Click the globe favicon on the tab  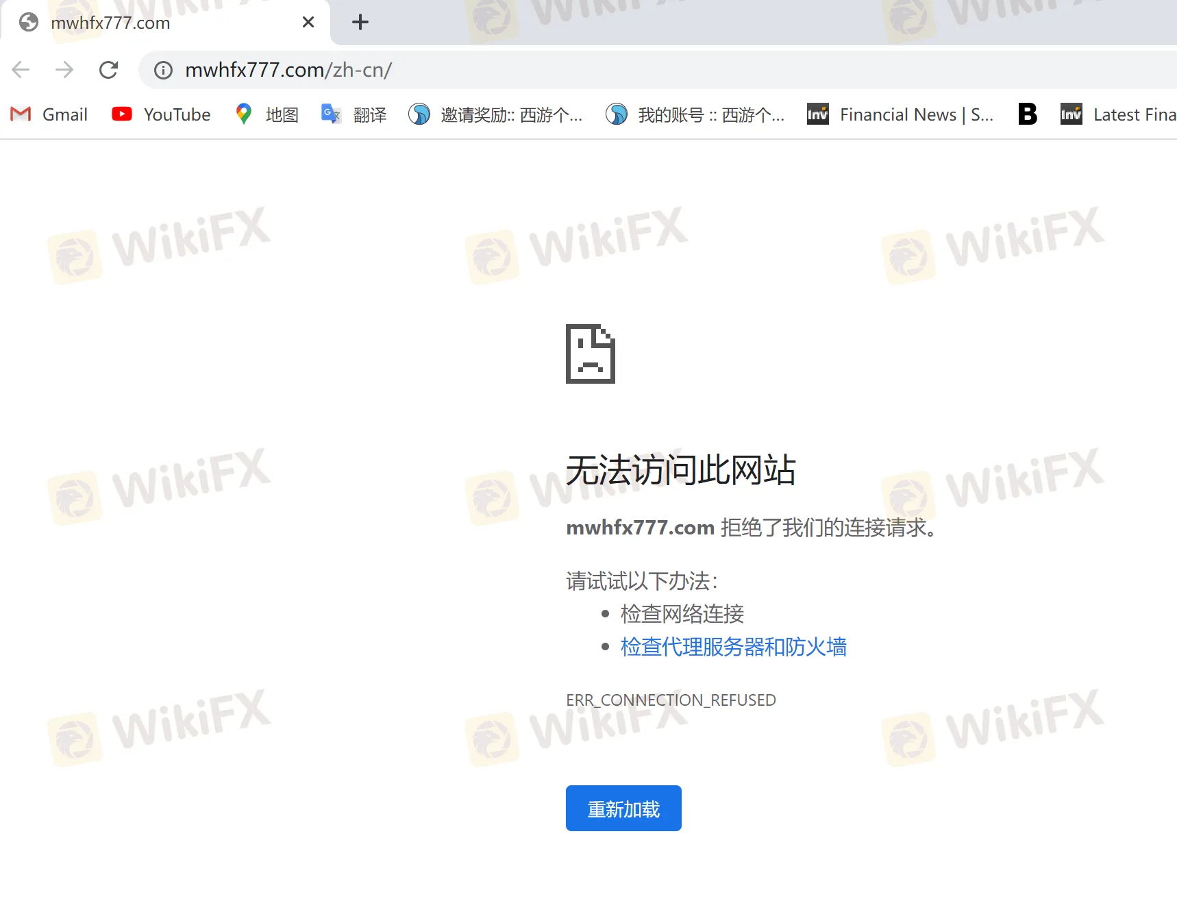tap(29, 23)
